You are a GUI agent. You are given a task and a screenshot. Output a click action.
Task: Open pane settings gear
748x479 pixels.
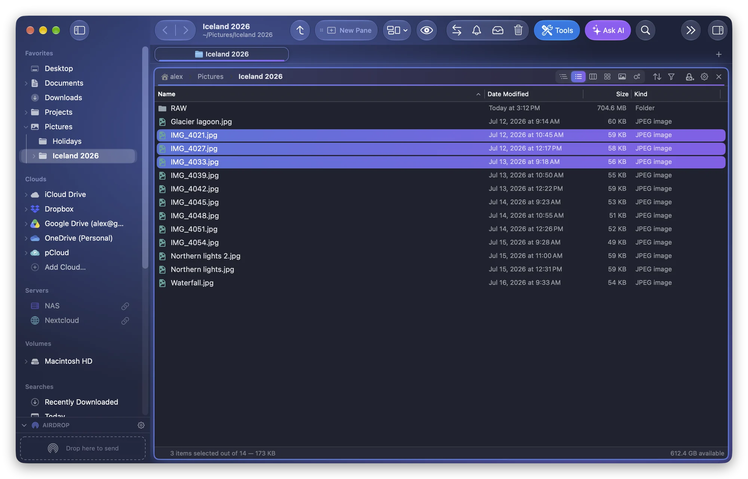click(704, 77)
